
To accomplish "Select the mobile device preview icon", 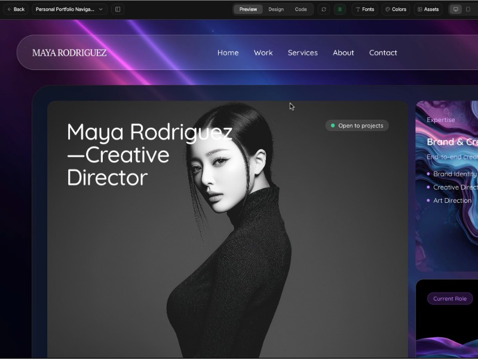I will coord(467,9).
